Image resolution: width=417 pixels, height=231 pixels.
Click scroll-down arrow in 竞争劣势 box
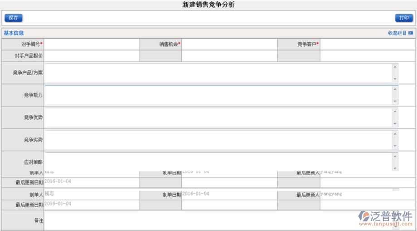(x=395, y=146)
